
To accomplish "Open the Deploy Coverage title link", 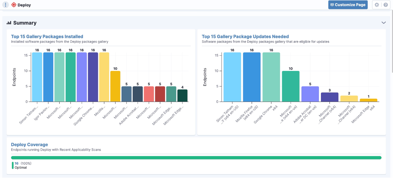I will click(x=29, y=145).
